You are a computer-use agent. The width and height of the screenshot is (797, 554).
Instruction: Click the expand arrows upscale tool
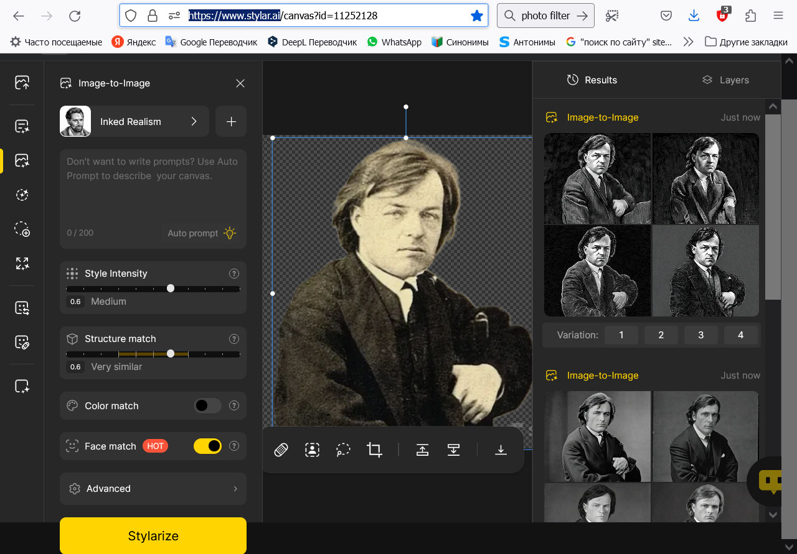point(22,263)
